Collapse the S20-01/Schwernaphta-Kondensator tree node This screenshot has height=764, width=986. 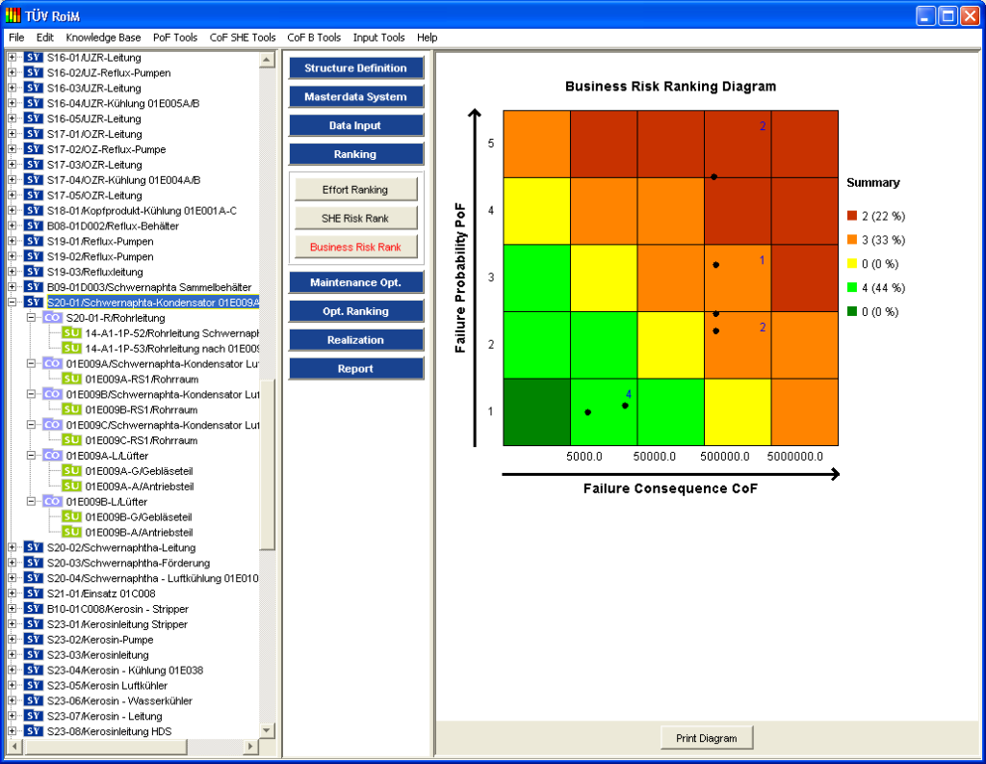click(x=12, y=303)
